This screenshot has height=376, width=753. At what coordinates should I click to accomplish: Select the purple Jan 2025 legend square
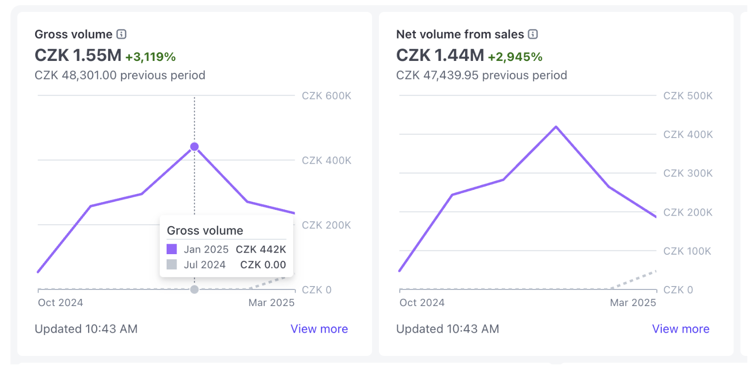172,248
